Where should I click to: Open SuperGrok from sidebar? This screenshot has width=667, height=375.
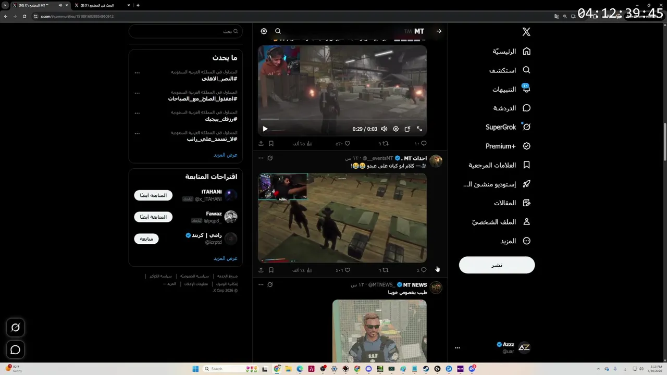(508, 127)
